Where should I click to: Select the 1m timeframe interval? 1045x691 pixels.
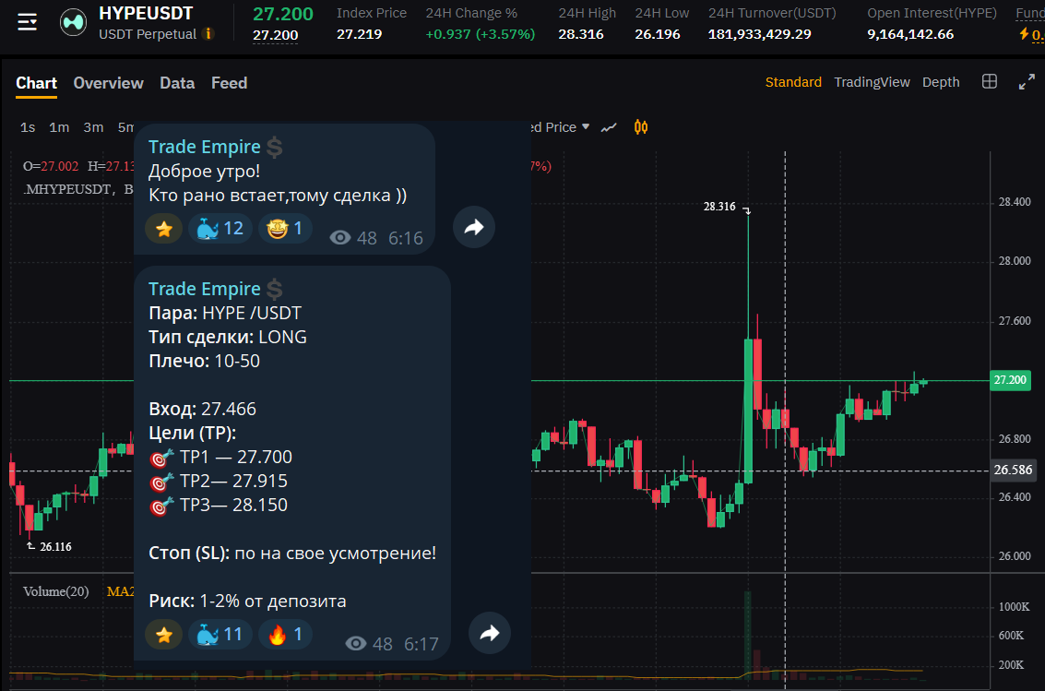[x=59, y=127]
